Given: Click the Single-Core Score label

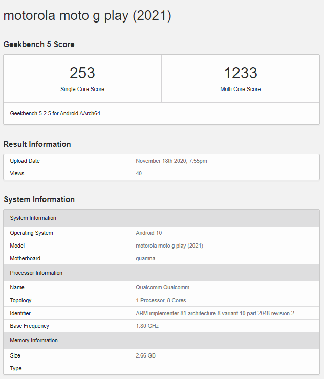Looking at the screenshot, I should point(82,89).
